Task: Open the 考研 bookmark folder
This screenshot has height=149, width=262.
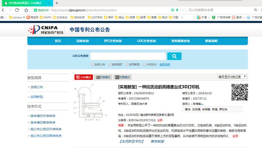Action: coord(109,17)
